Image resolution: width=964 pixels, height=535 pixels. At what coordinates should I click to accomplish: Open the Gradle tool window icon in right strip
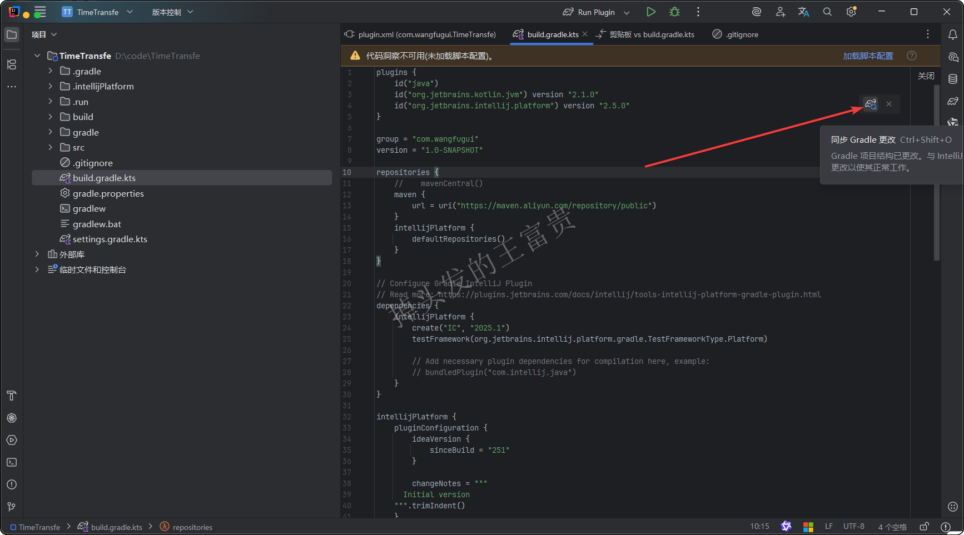[953, 101]
